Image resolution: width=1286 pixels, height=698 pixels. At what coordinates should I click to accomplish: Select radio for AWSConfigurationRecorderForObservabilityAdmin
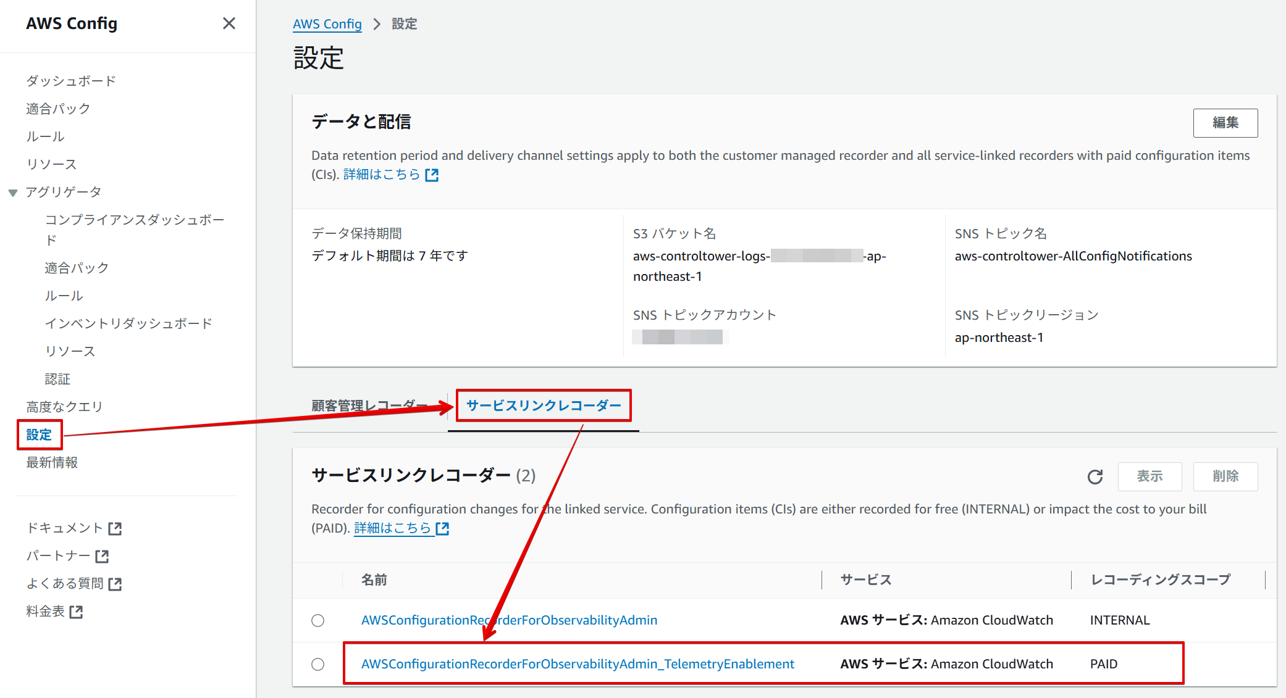click(x=317, y=620)
